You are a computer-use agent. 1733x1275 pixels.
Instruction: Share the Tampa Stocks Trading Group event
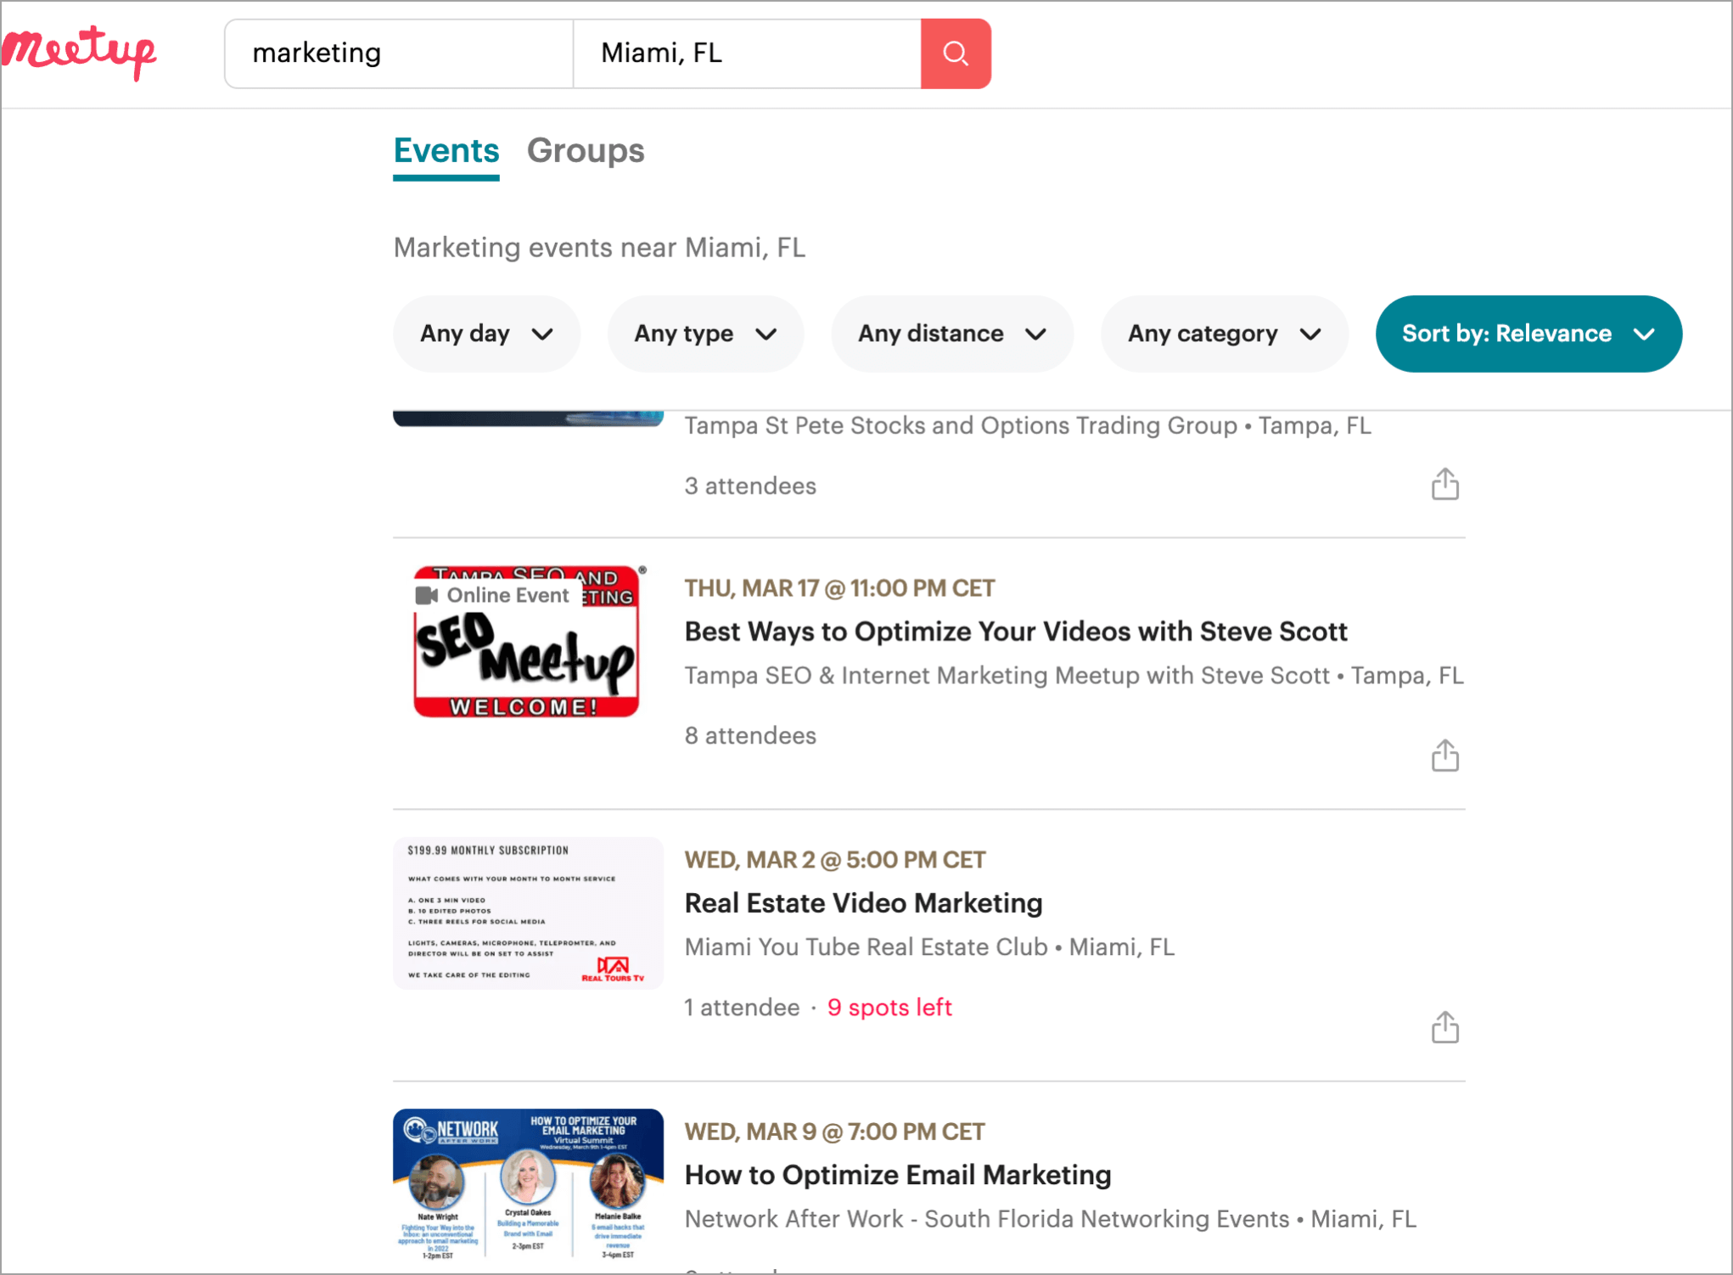click(x=1444, y=484)
